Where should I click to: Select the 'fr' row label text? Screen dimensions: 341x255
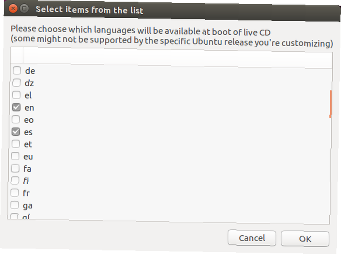tap(26, 193)
